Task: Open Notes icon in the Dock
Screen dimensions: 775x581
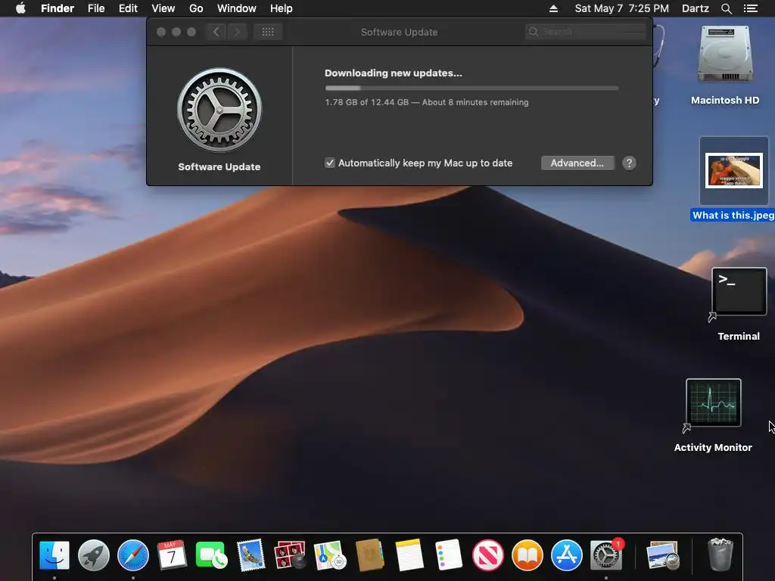Action: 409,555
